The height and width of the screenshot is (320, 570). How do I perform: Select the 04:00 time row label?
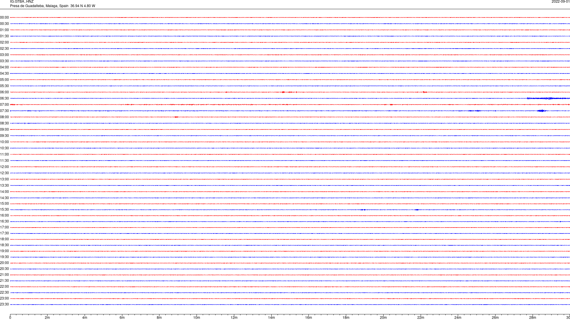tap(4, 67)
